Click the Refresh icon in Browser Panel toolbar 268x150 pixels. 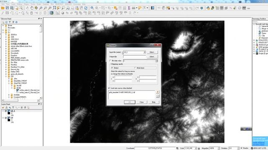click(6, 22)
